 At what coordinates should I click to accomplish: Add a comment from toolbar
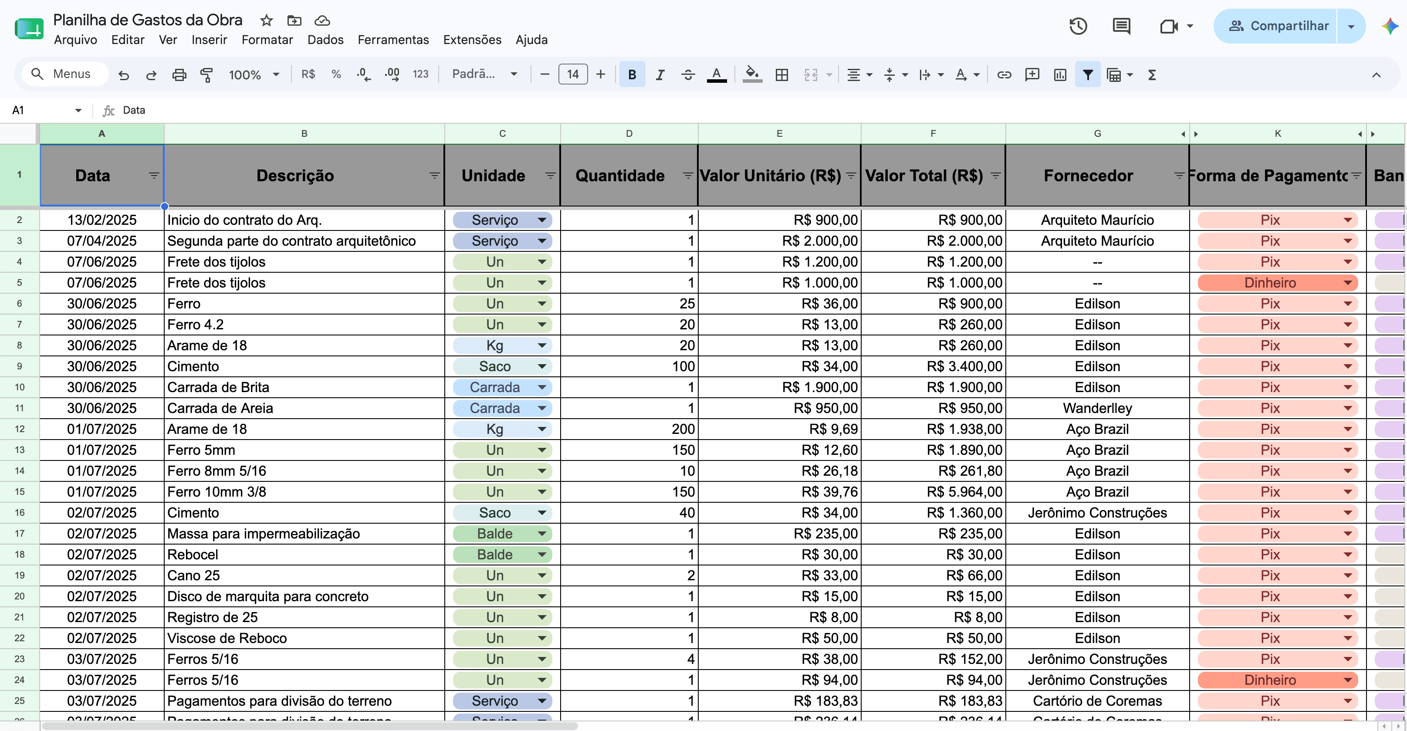click(1032, 75)
